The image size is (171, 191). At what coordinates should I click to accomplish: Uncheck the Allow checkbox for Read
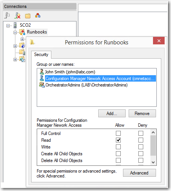click(x=118, y=140)
